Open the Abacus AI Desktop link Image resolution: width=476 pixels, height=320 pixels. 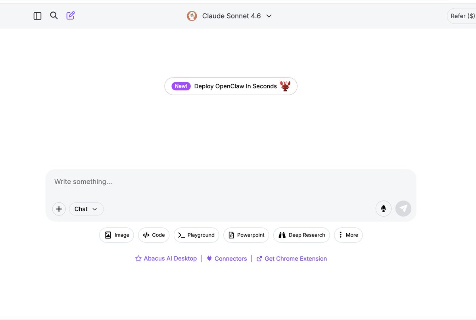(166, 259)
